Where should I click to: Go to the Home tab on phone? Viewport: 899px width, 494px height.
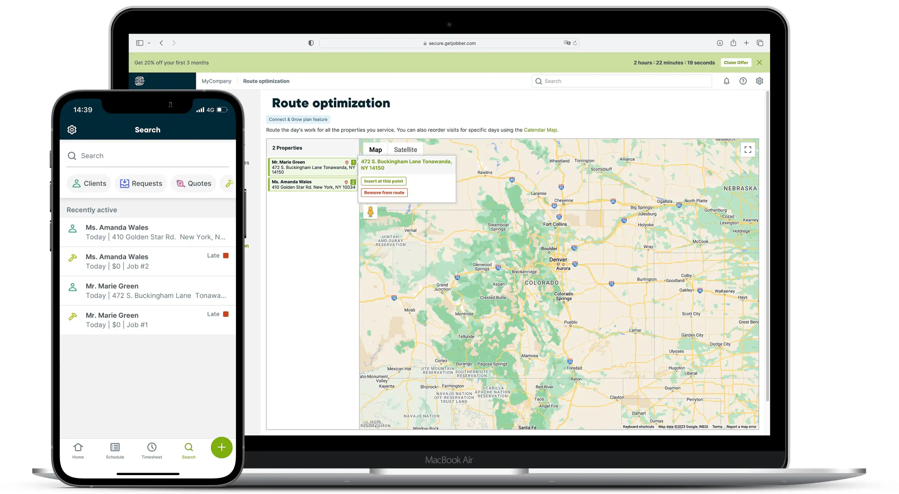pos(78,451)
